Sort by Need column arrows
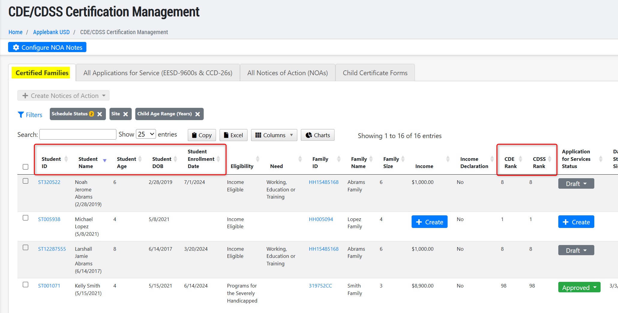The image size is (618, 313). 300,159
